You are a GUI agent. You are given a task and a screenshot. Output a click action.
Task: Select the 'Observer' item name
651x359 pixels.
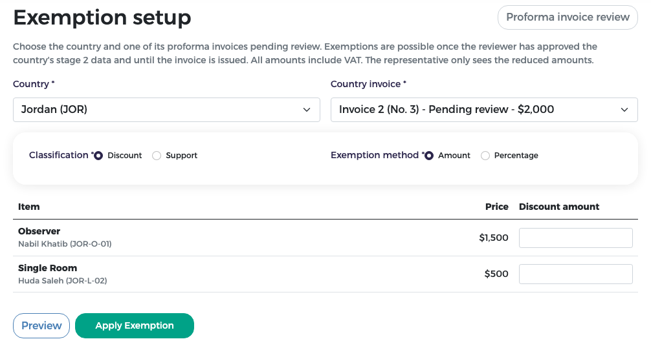point(39,231)
